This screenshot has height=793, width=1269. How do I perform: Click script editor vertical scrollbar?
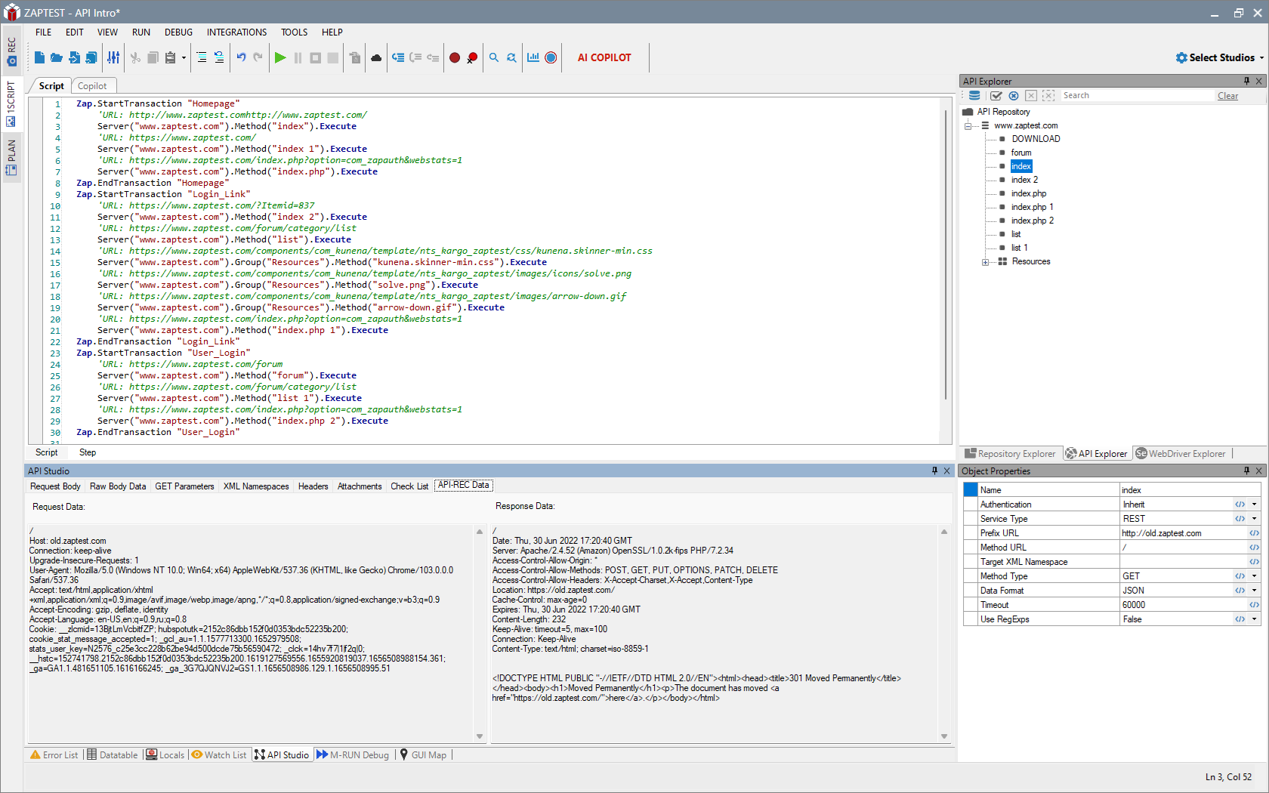[x=946, y=257]
